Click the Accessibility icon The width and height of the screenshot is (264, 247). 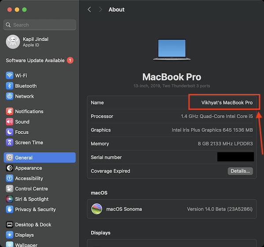click(x=9, y=178)
